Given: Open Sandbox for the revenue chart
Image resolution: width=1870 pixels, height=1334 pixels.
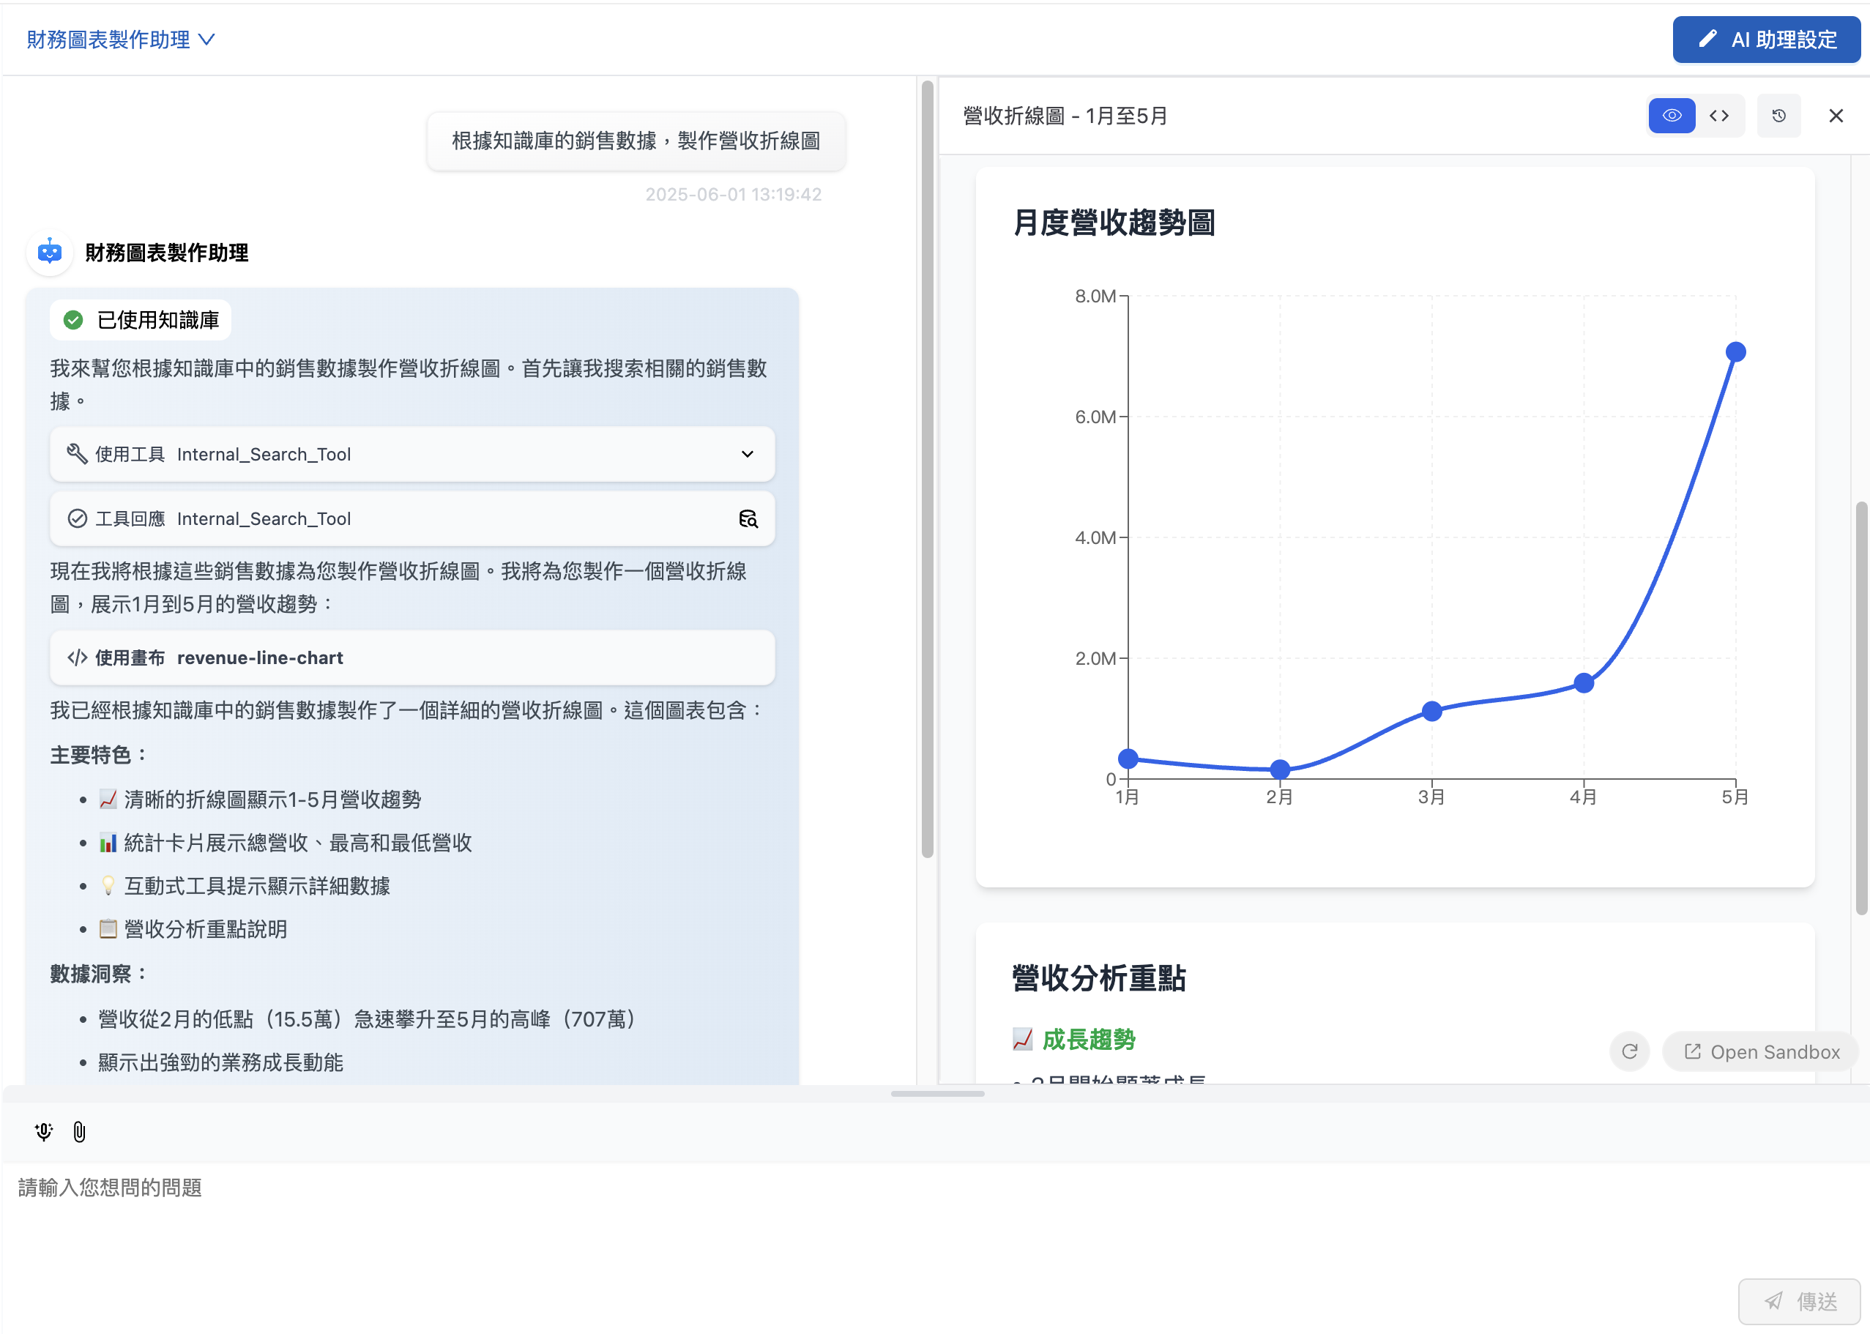Looking at the screenshot, I should pyautogui.click(x=1759, y=1051).
